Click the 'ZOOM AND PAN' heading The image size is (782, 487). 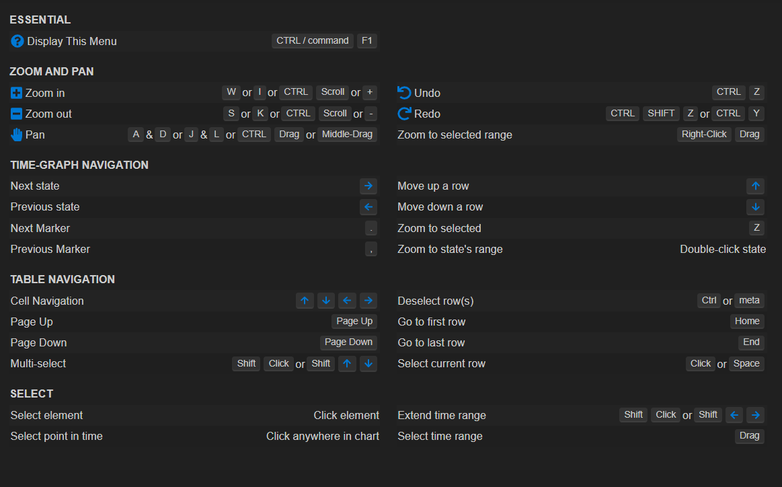click(51, 71)
